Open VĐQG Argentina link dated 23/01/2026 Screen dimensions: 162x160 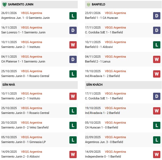click(116, 13)
